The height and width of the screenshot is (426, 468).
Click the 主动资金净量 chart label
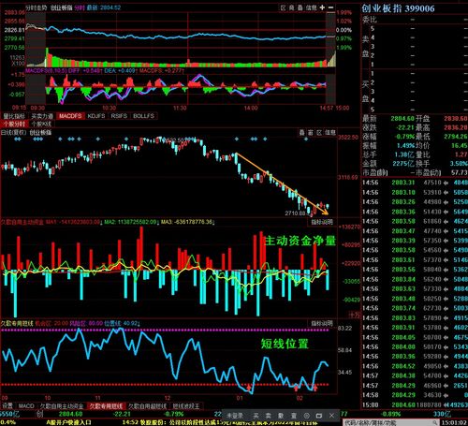point(300,241)
